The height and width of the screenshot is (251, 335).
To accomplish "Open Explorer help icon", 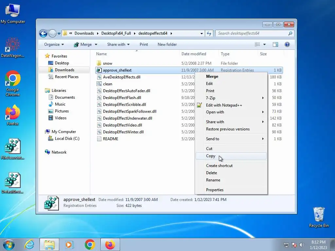I will pos(287,44).
